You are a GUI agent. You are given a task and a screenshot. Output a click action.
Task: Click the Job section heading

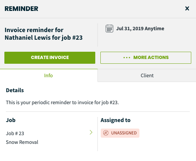click(11, 120)
